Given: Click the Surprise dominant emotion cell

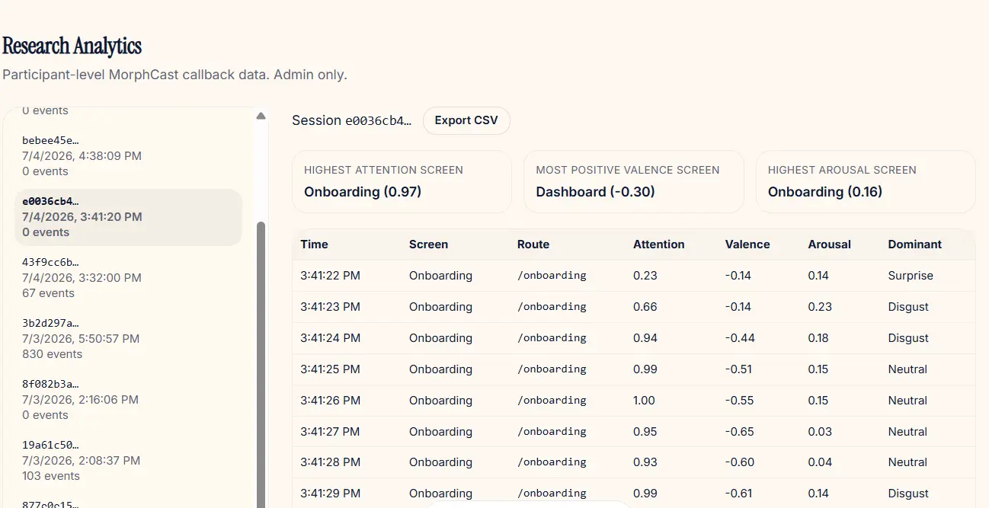Looking at the screenshot, I should (911, 276).
